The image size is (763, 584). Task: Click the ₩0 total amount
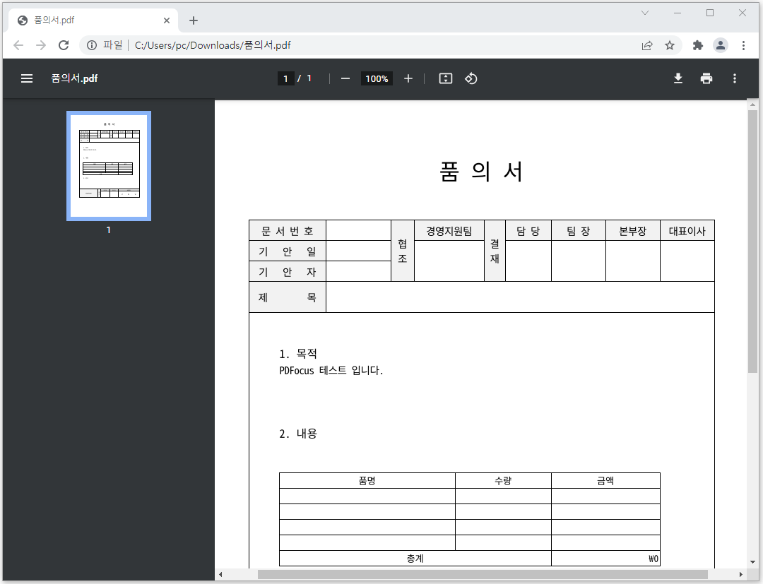653,559
